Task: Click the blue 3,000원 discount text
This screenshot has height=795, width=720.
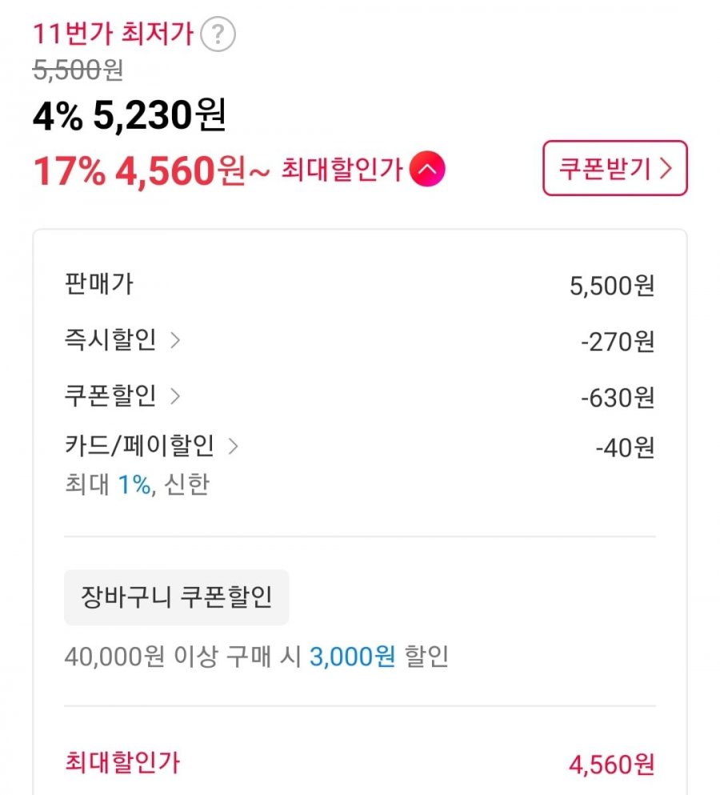Action: click(352, 656)
